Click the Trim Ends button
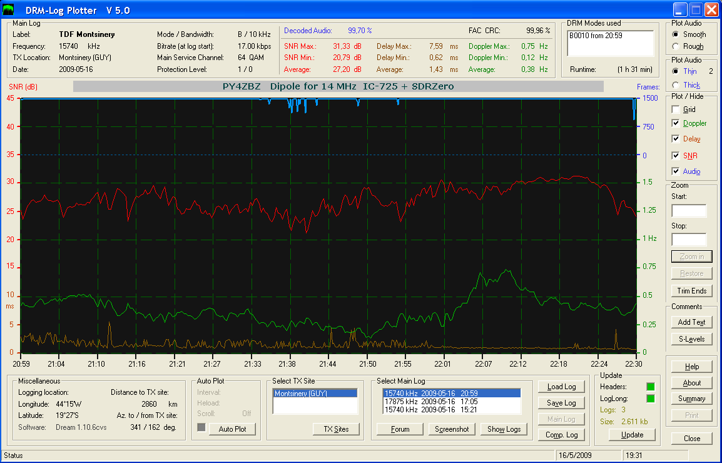The height and width of the screenshot is (463, 722). (x=691, y=290)
